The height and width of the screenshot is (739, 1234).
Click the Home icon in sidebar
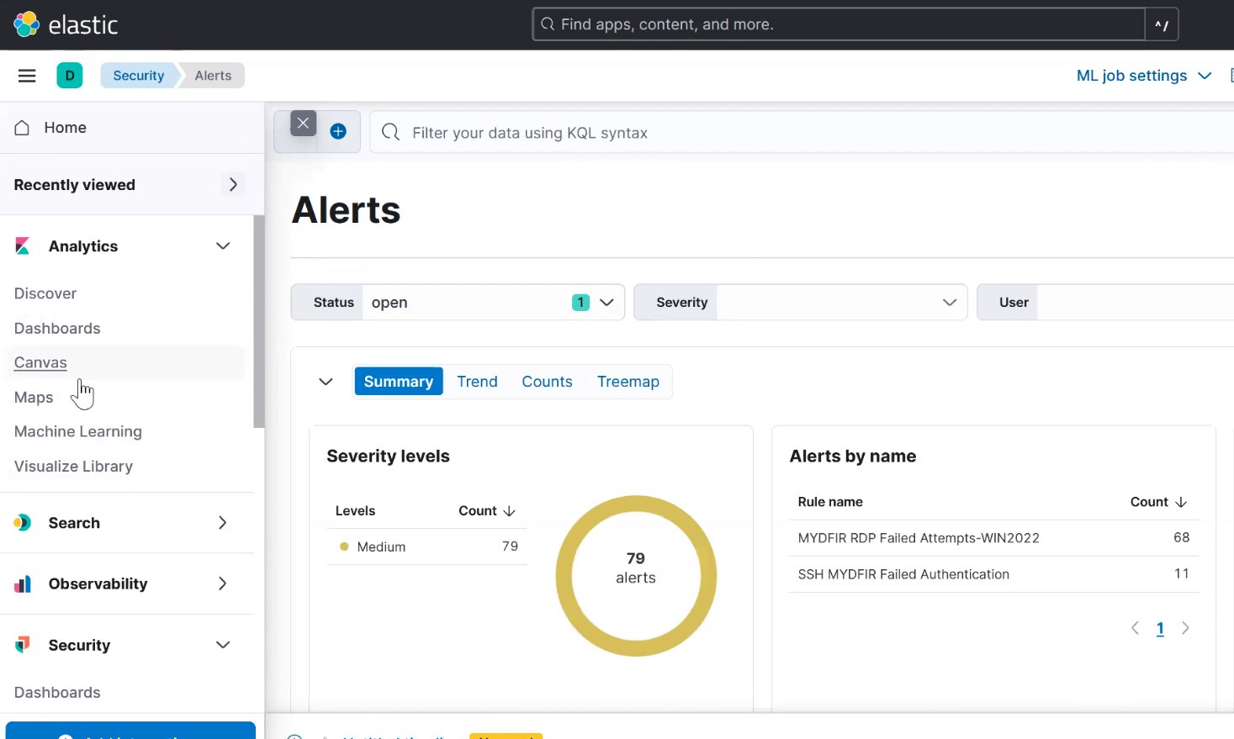pos(23,128)
